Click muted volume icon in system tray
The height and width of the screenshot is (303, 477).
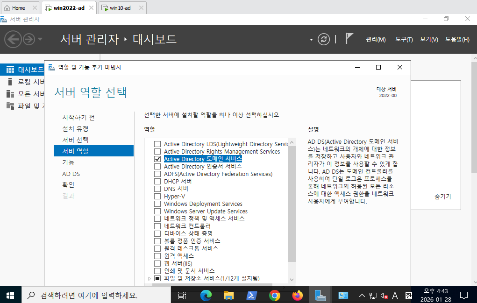point(384,296)
